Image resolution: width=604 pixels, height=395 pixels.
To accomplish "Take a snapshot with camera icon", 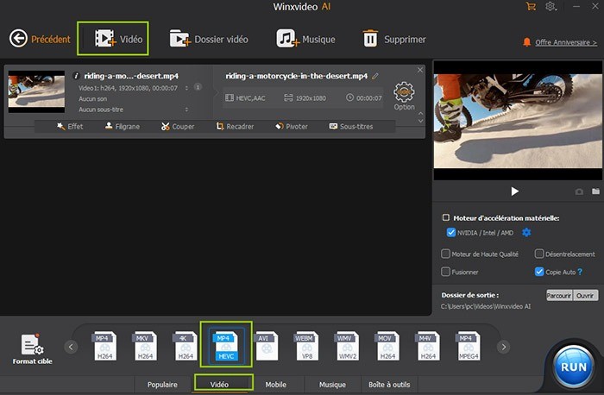I will coord(579,191).
